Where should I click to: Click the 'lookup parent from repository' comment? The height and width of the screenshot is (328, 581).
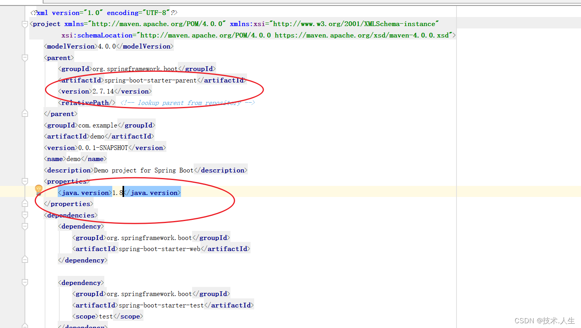[188, 103]
